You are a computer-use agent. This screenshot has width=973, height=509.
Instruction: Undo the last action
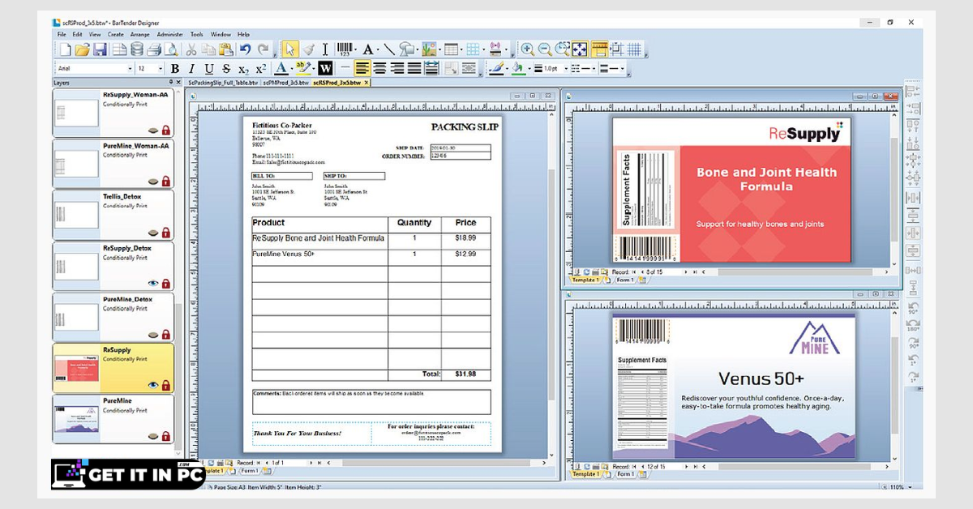coord(245,49)
